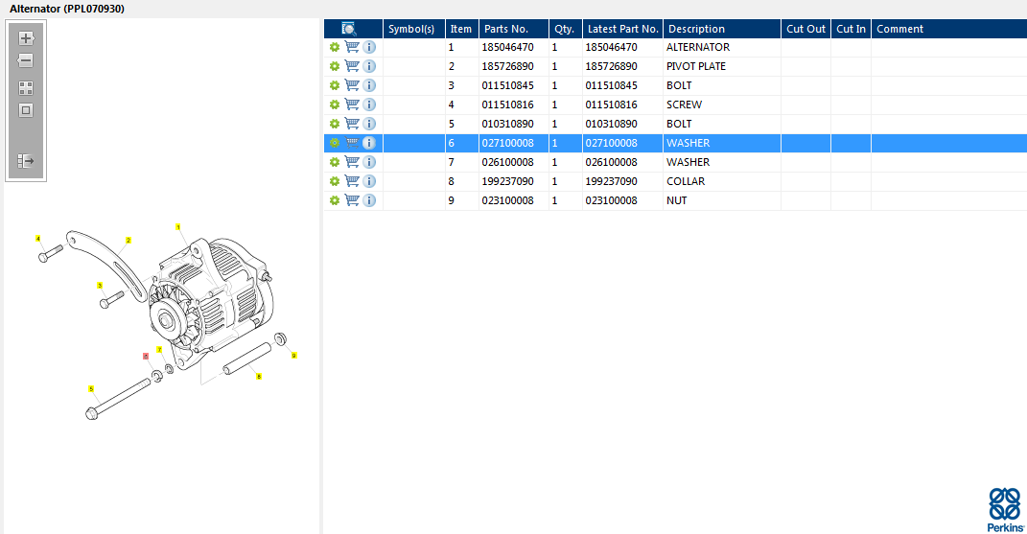Show info for SCREW part
Viewport: 1027px width, 534px height.
coord(369,104)
